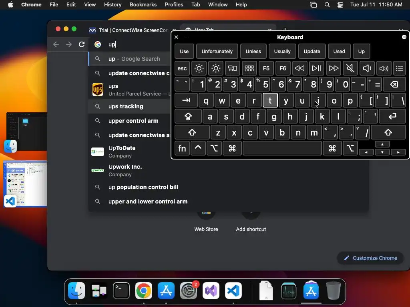Select the 'ups tracking' suggestion
The width and height of the screenshot is (410, 307).
130,106
